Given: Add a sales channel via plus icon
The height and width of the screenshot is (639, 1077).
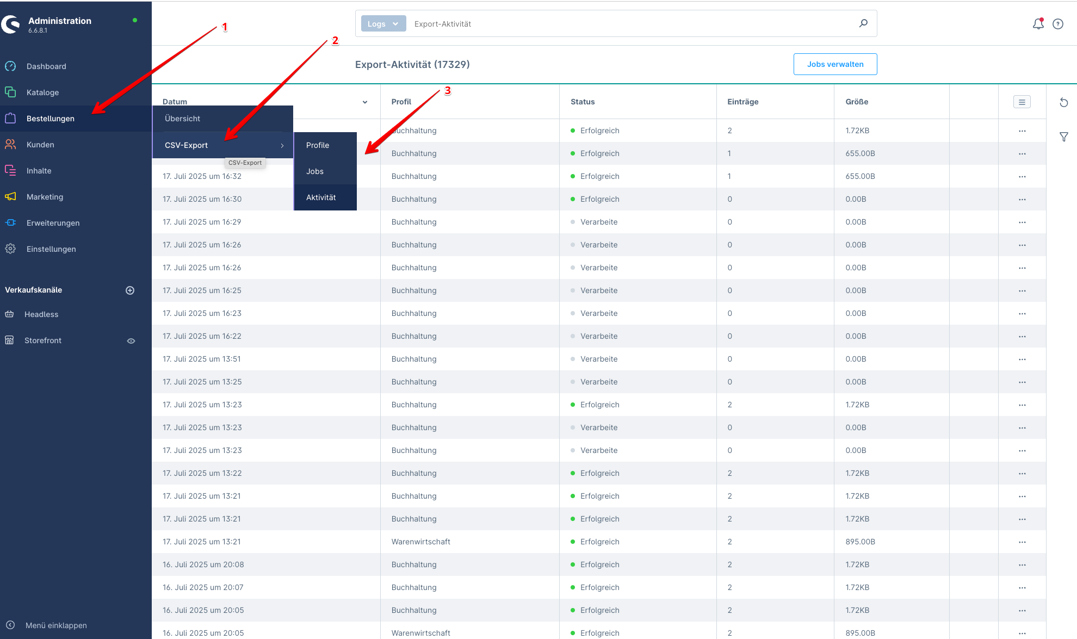Looking at the screenshot, I should pos(130,290).
